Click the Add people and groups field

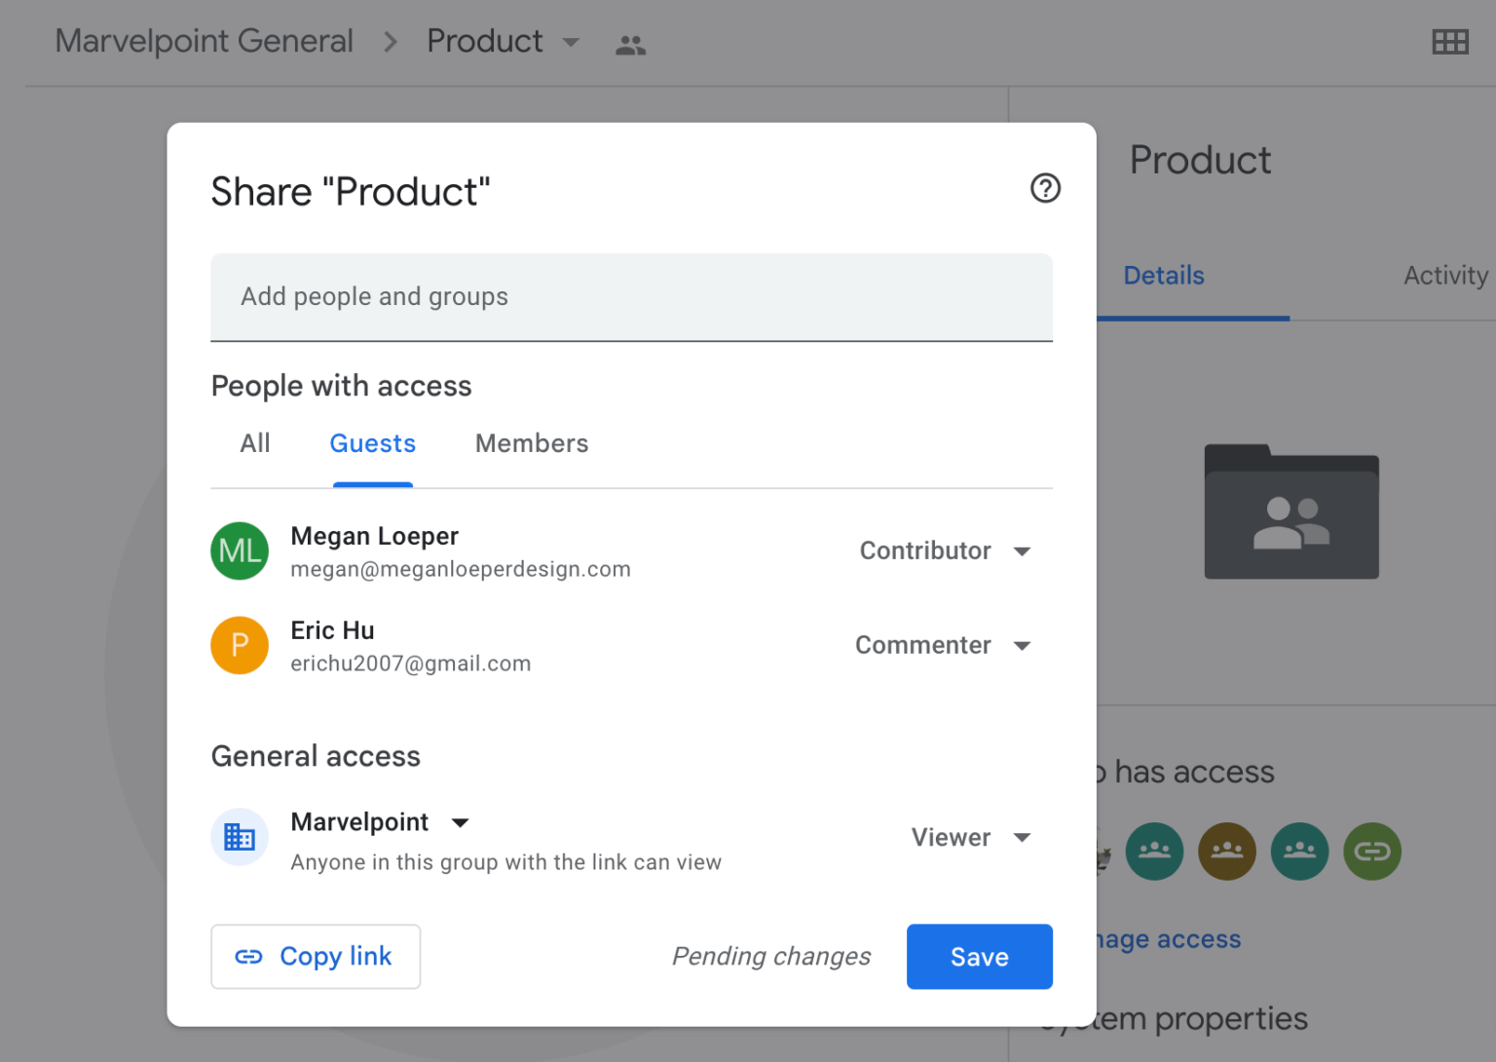tap(631, 297)
